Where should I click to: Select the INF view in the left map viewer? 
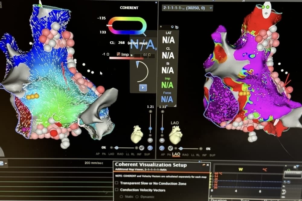[x=139, y=154]
